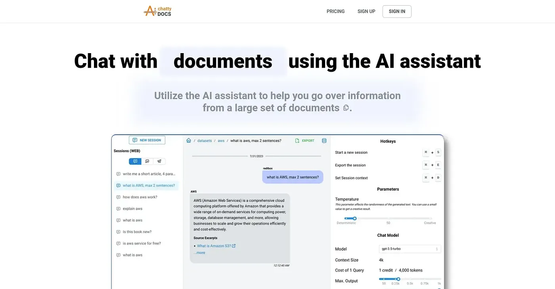Go to SIGN UP in the navigation
Image resolution: width=555 pixels, height=289 pixels.
click(366, 11)
